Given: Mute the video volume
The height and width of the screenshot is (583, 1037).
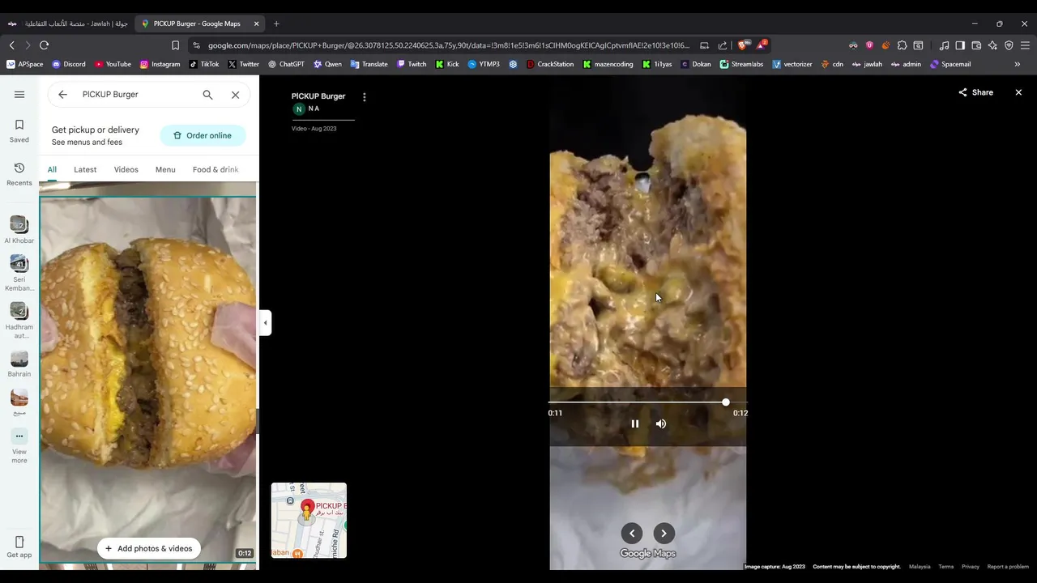Looking at the screenshot, I should tap(661, 423).
